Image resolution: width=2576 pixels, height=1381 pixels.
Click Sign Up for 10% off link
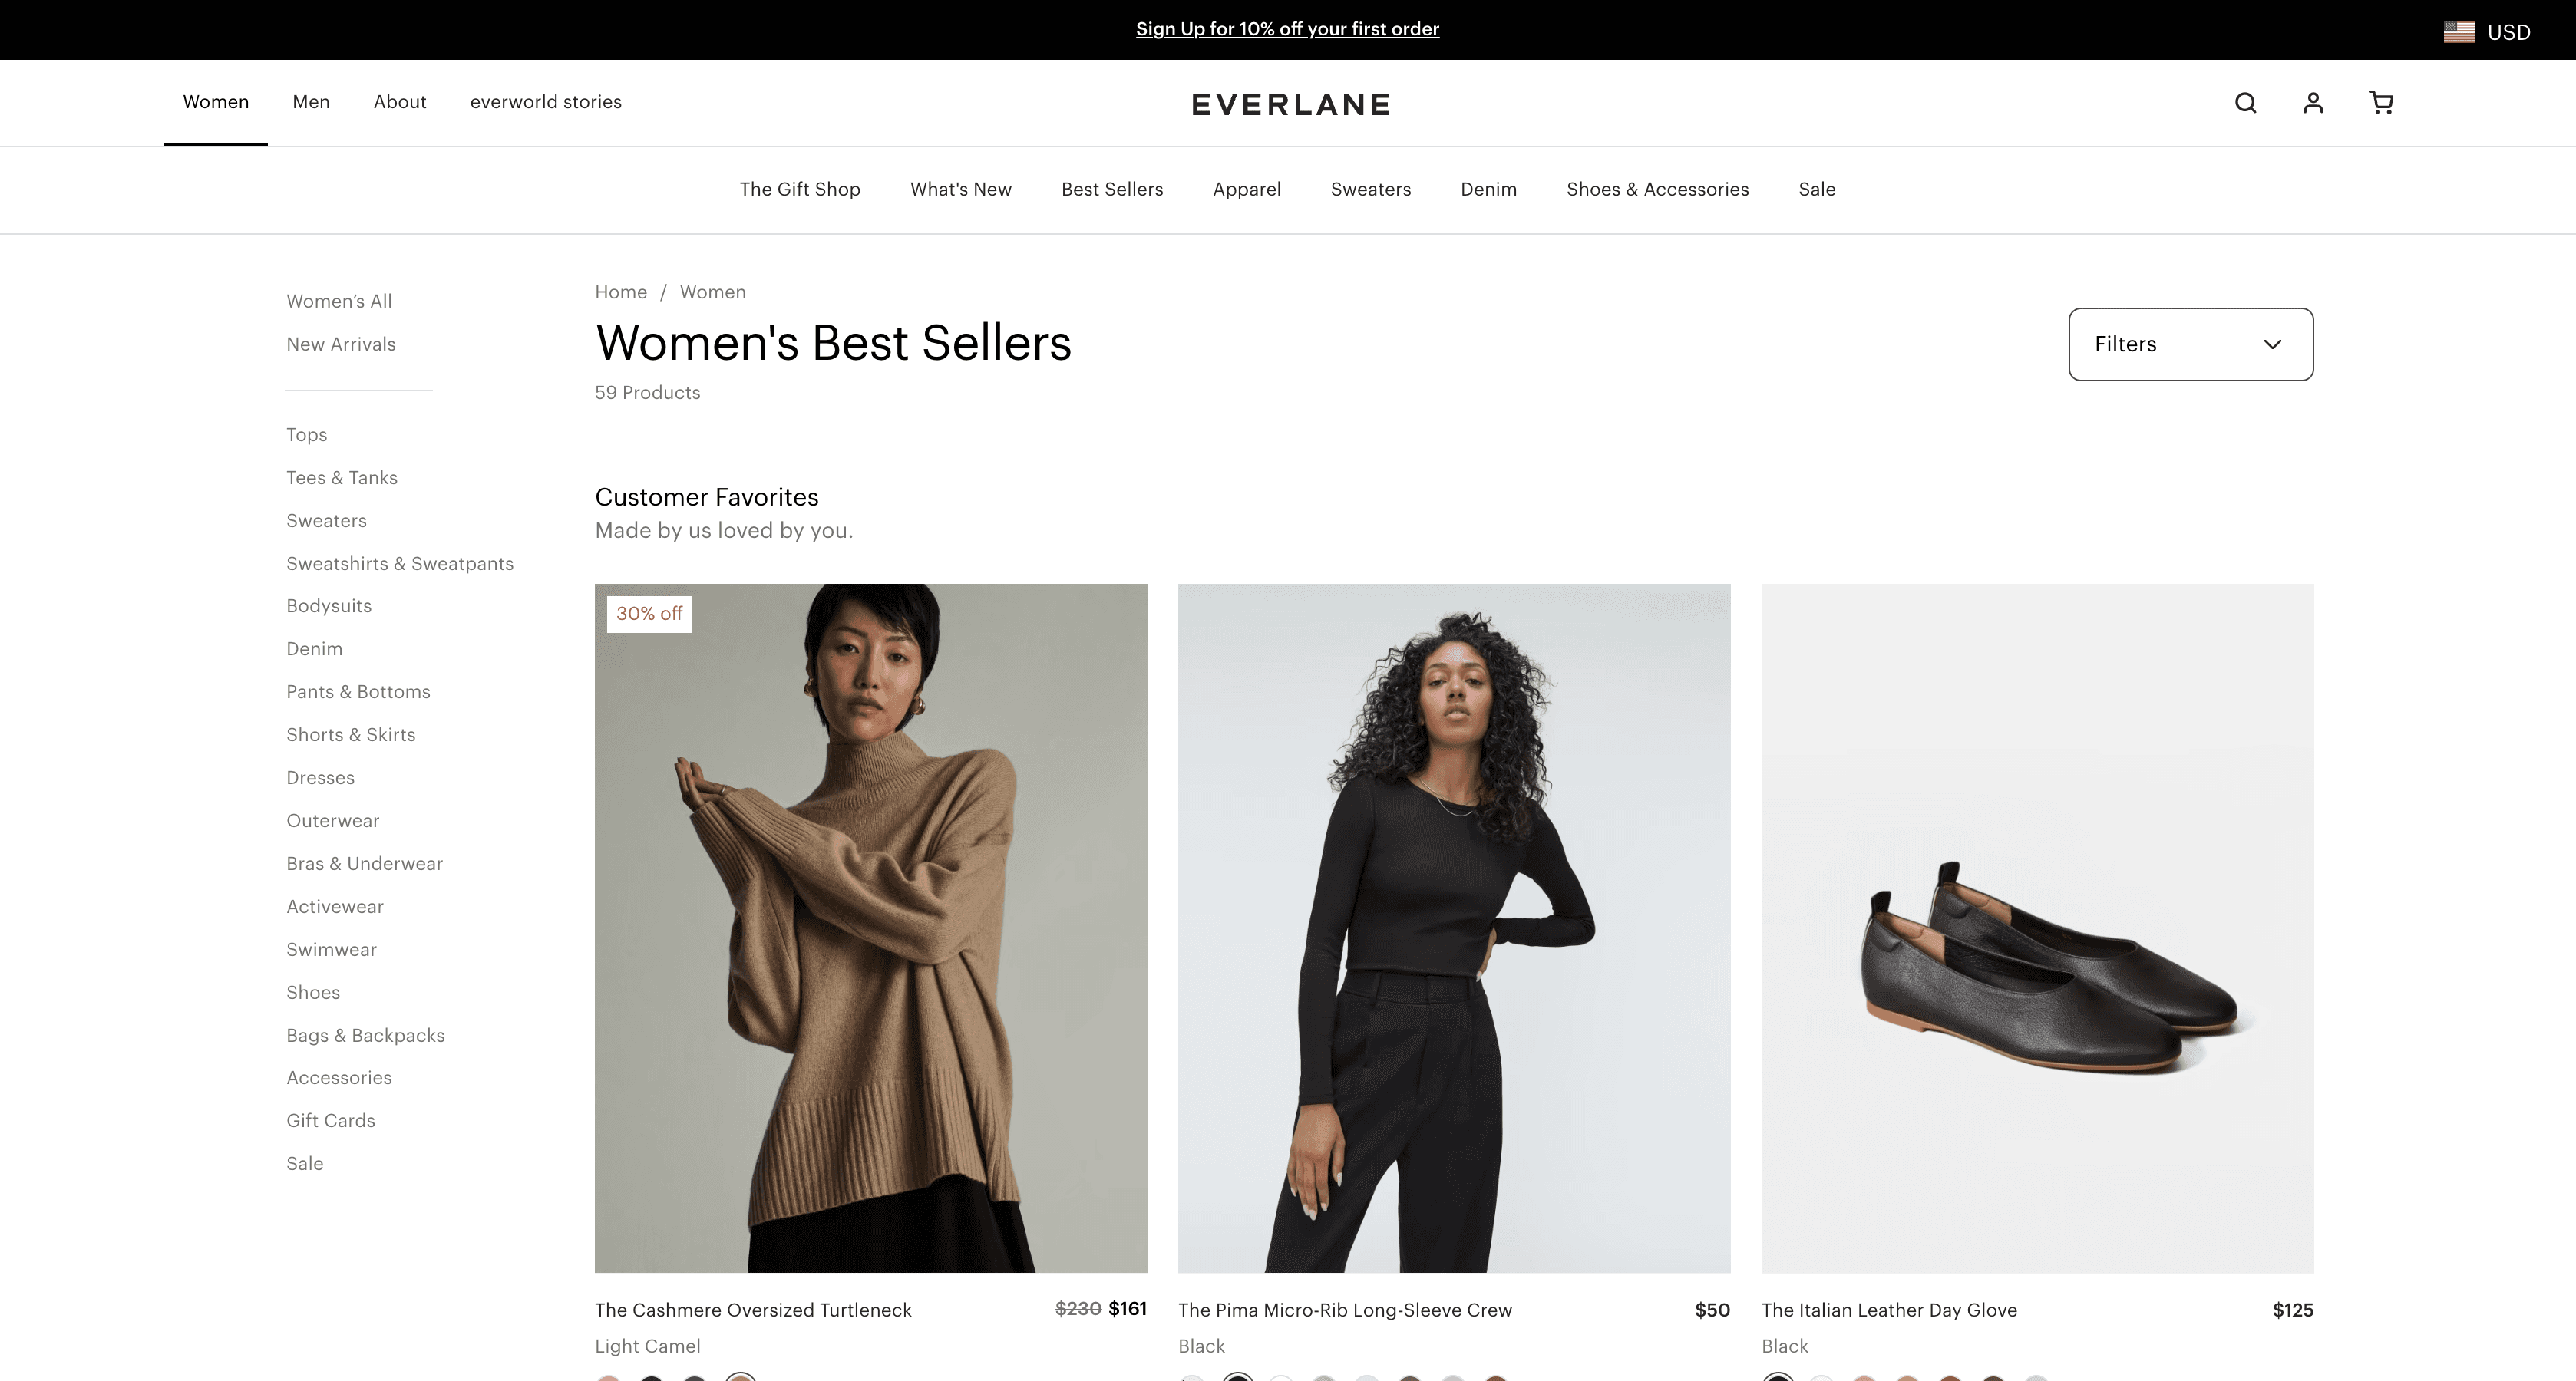(x=1287, y=29)
